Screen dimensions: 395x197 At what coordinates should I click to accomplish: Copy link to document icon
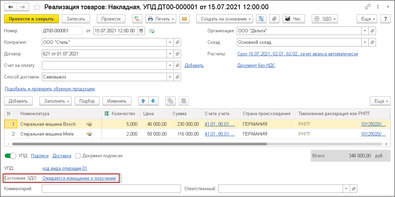[x=368, y=7]
